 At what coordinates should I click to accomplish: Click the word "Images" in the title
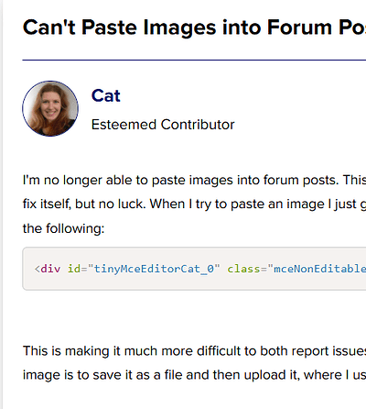pyautogui.click(x=179, y=28)
